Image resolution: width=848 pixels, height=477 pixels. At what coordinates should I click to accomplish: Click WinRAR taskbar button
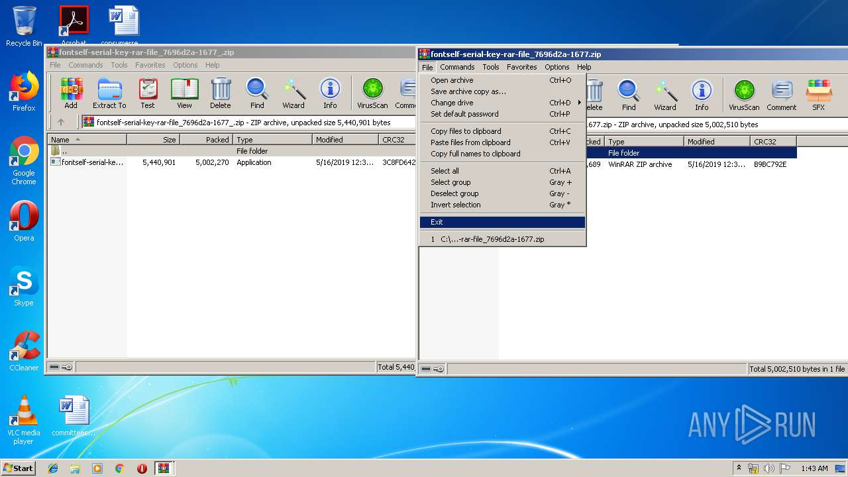[164, 468]
